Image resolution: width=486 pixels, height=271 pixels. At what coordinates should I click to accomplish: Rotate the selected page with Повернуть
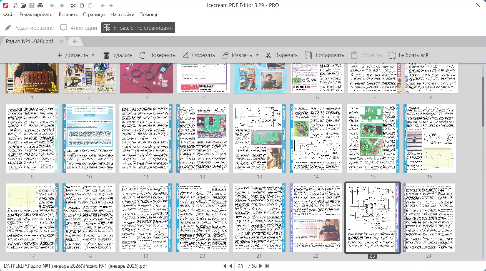(x=157, y=55)
